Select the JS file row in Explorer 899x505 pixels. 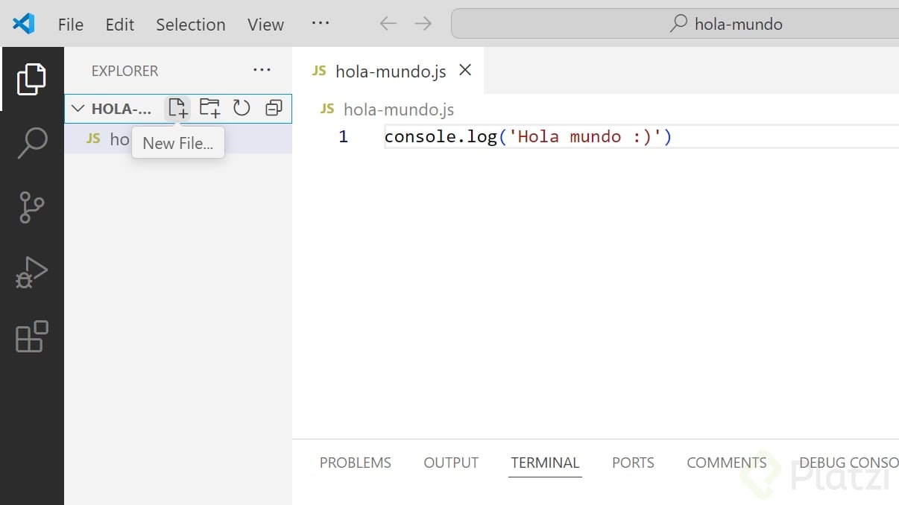click(177, 139)
